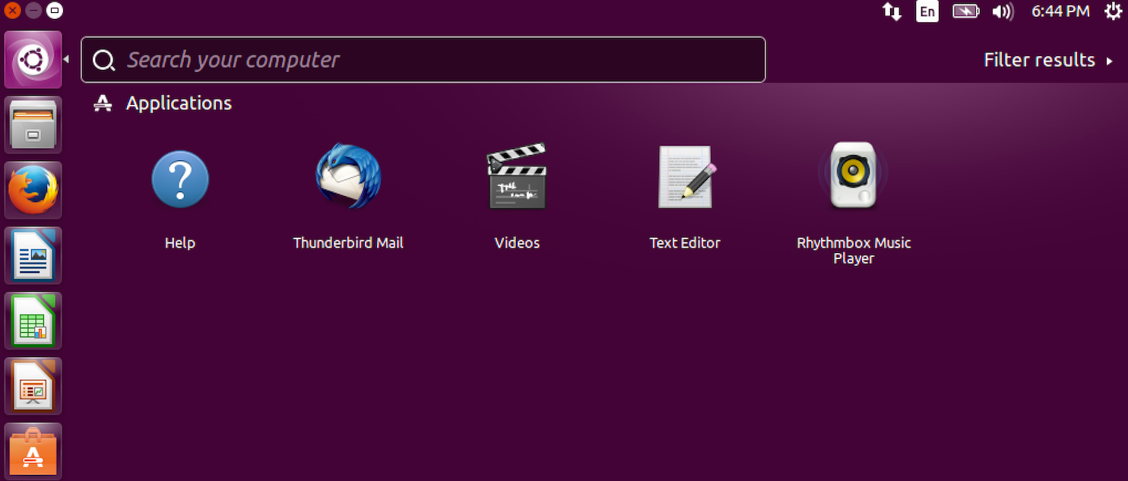The width and height of the screenshot is (1128, 481).
Task: Click the Help label text
Action: click(x=180, y=243)
